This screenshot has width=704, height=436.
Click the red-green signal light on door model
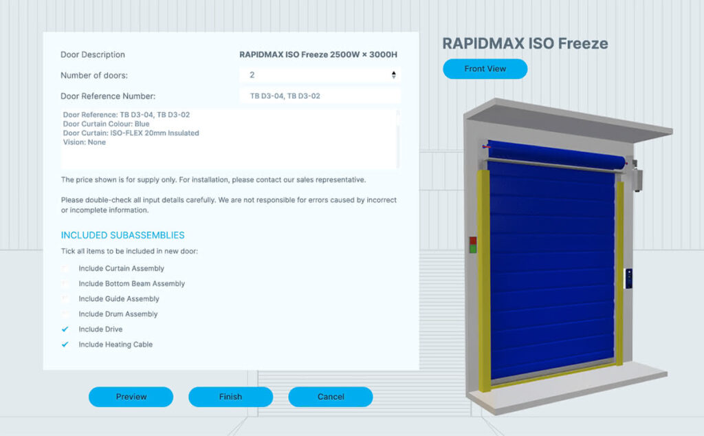coord(473,246)
